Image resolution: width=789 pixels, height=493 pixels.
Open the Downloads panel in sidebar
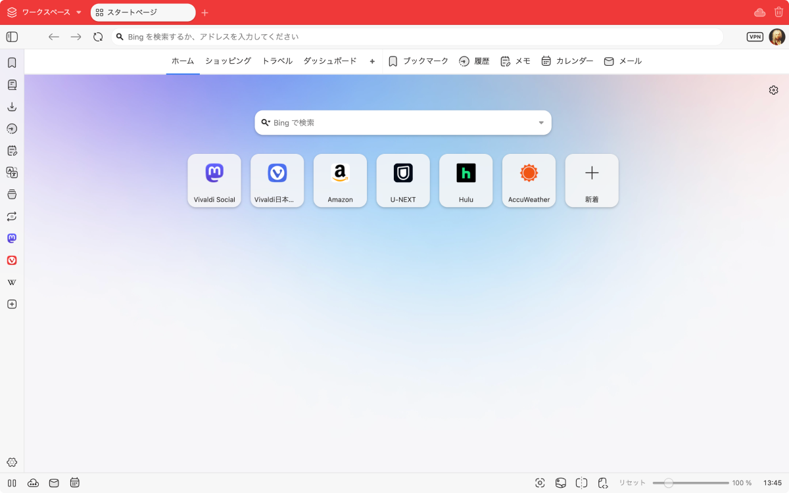(x=12, y=107)
